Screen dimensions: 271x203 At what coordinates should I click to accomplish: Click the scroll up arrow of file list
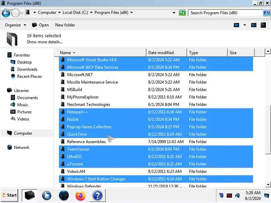268,51
